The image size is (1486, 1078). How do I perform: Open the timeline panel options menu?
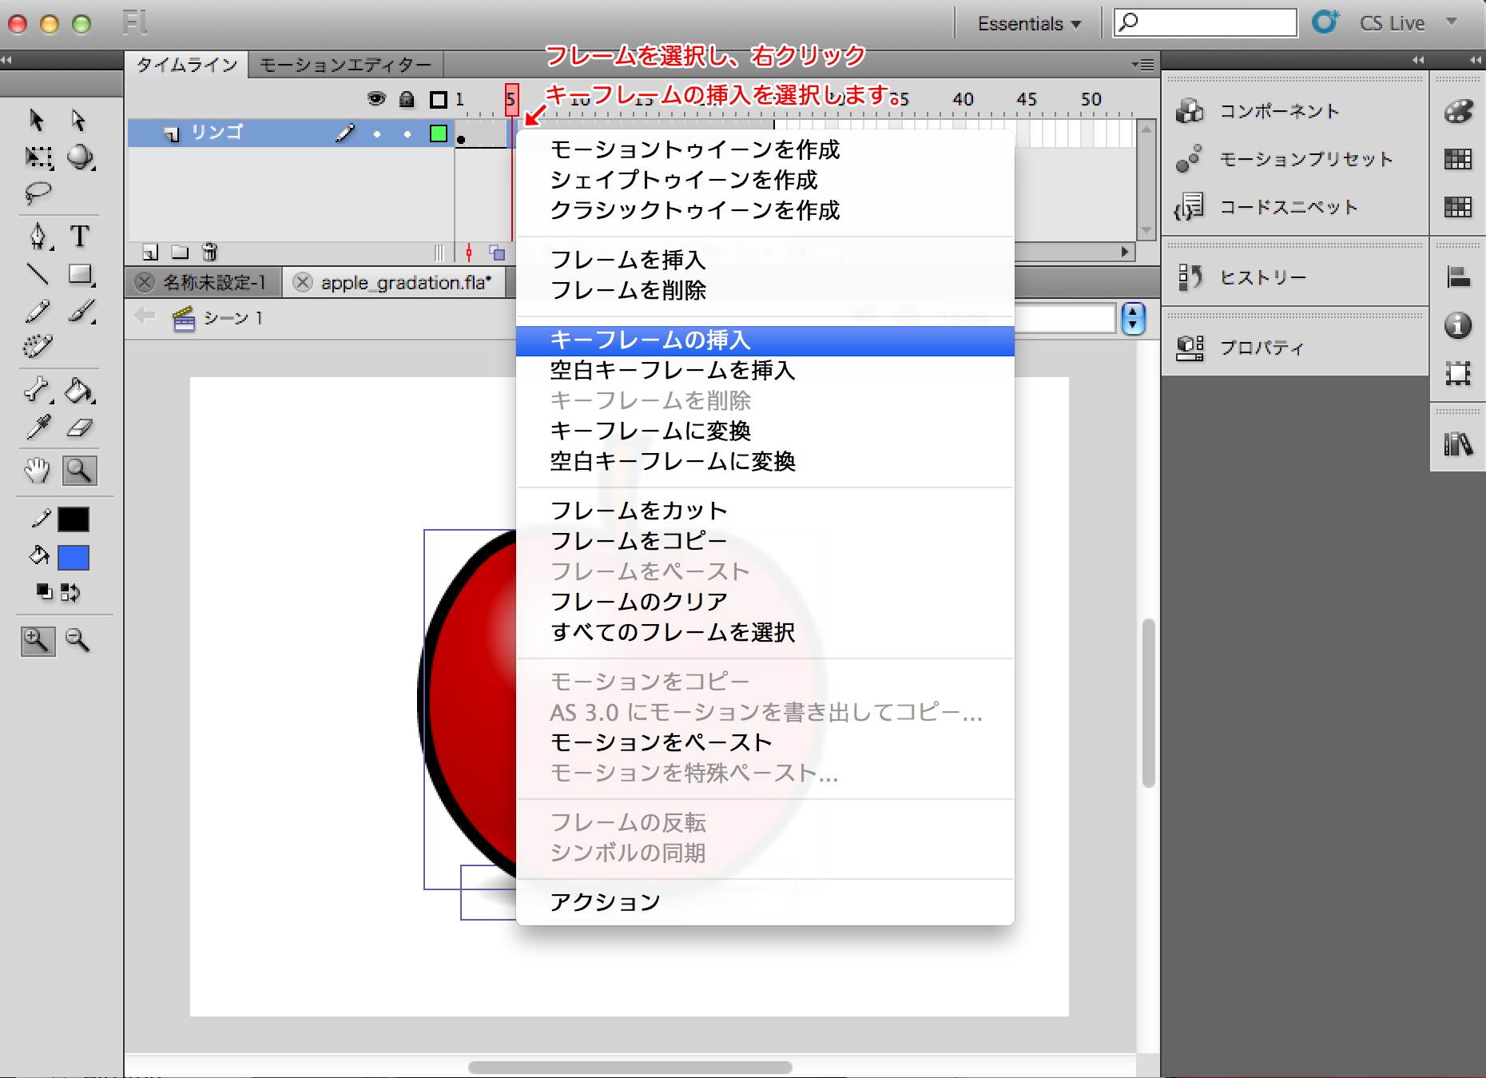[x=1142, y=65]
